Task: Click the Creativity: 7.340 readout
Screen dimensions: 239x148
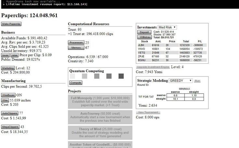Action: pos(81,61)
